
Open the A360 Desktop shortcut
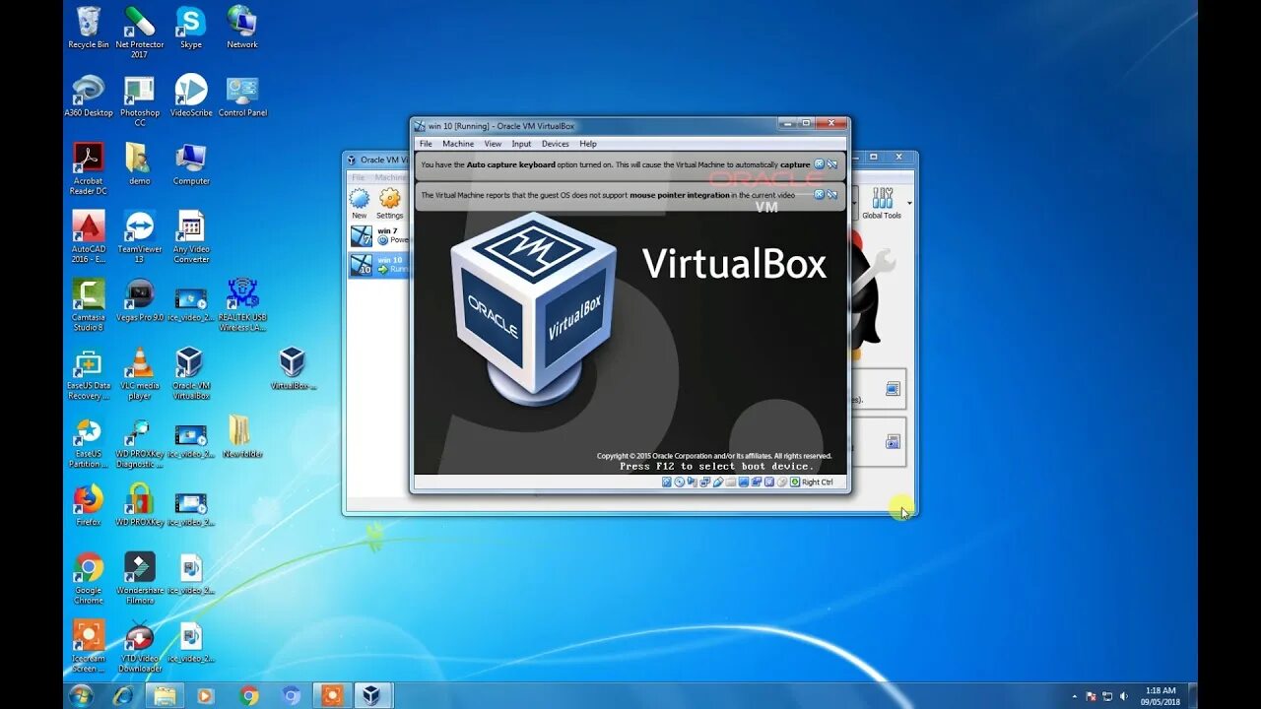click(x=89, y=97)
